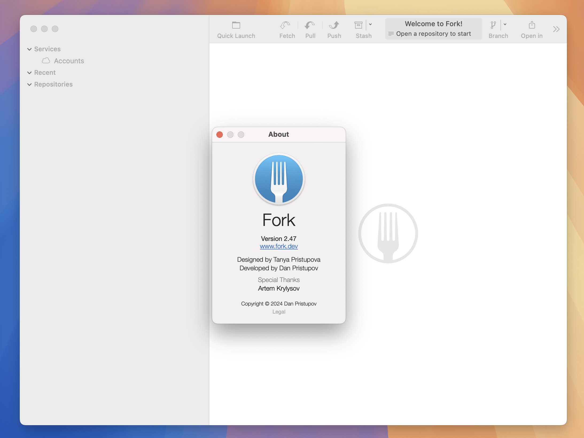The width and height of the screenshot is (584, 438).
Task: Click the About window close button
Action: (220, 134)
